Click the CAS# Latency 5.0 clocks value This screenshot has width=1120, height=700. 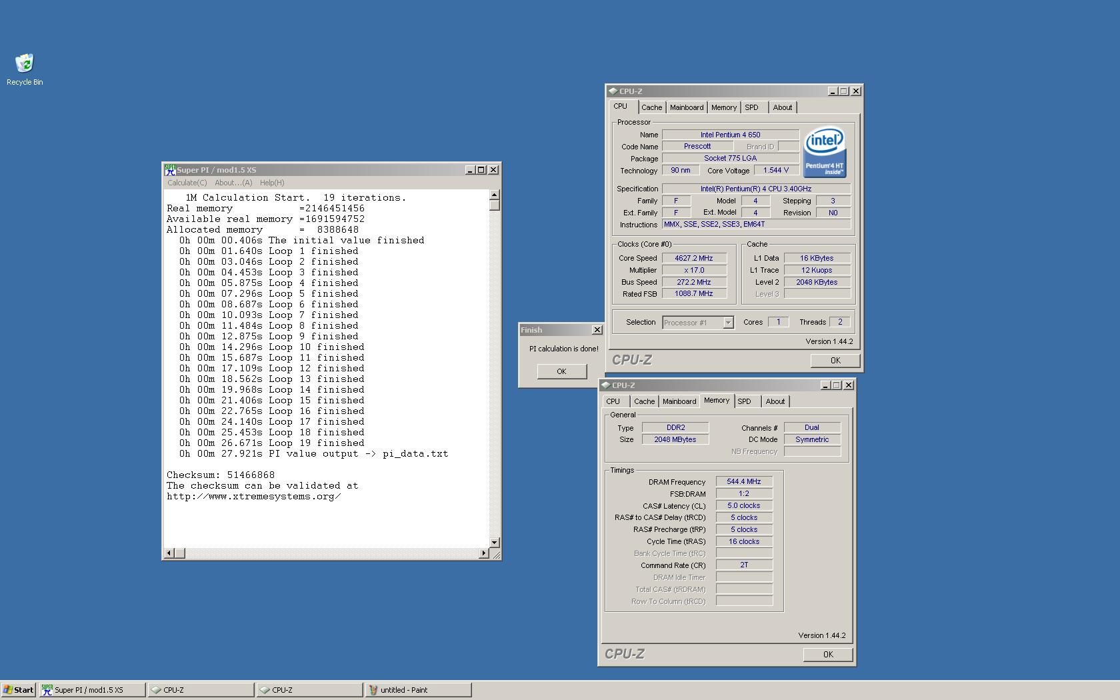744,506
